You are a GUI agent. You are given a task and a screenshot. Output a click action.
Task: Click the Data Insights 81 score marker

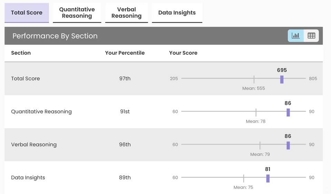pyautogui.click(x=268, y=179)
